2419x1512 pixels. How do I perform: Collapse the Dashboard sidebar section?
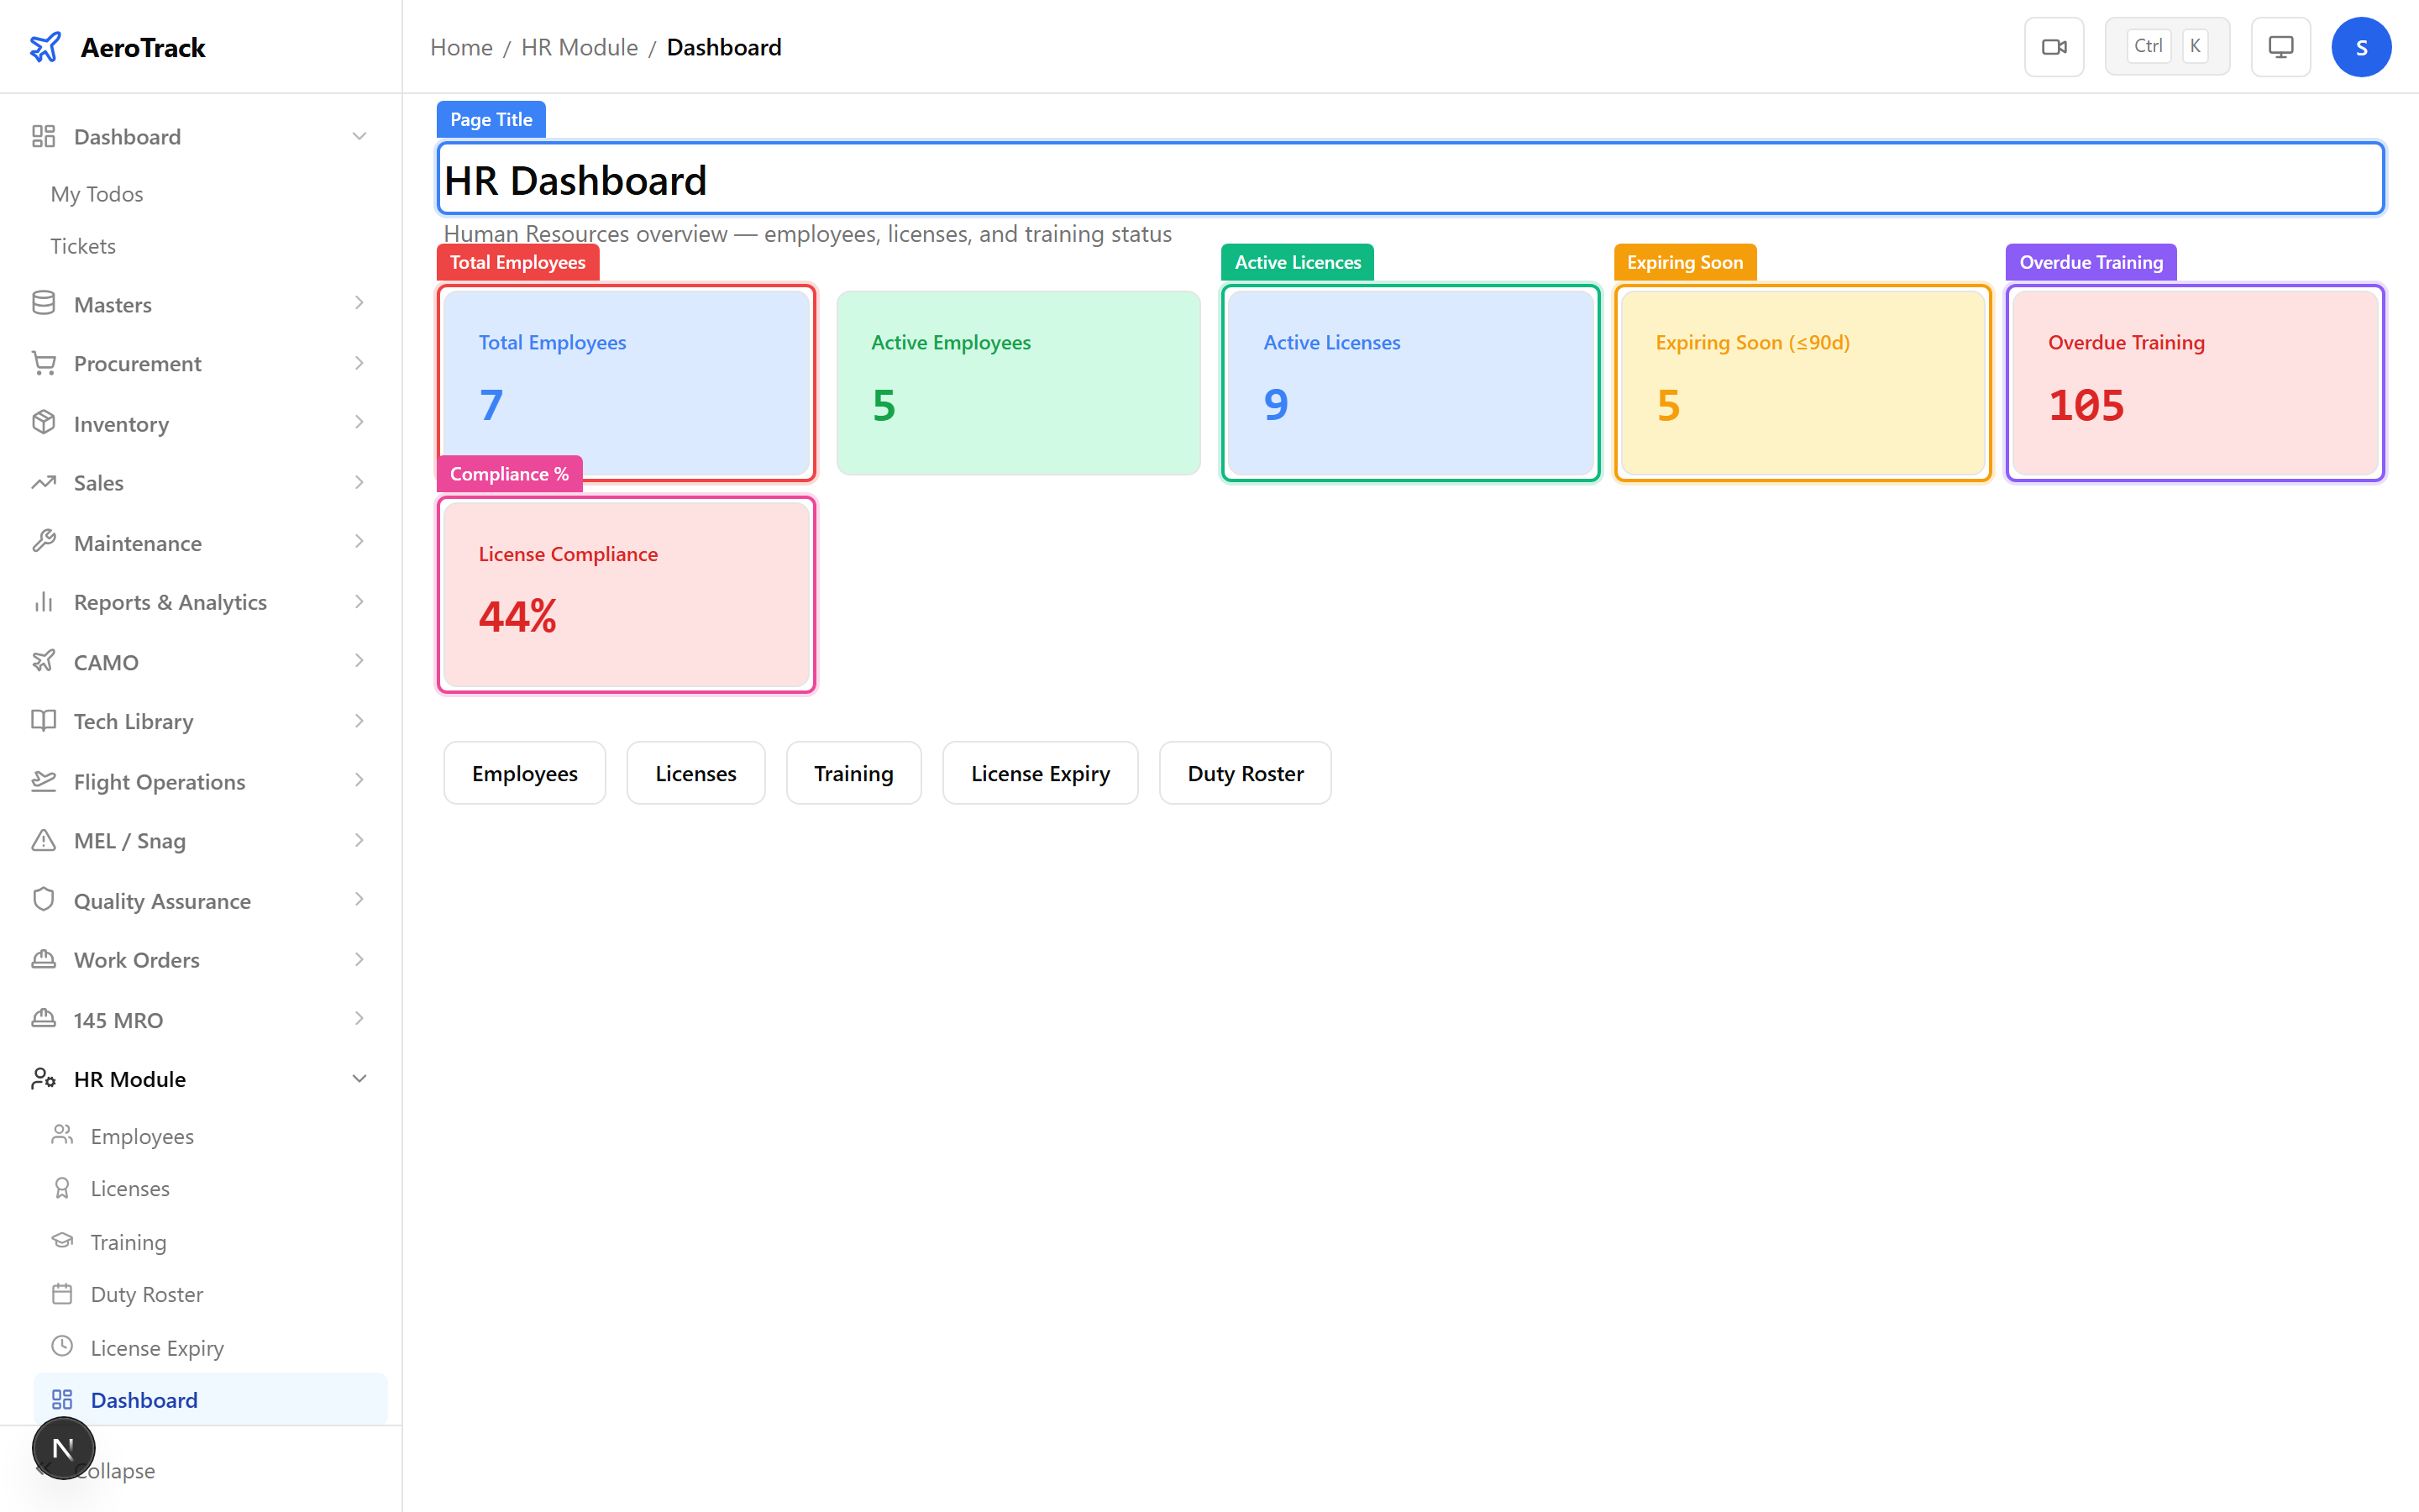(x=359, y=136)
